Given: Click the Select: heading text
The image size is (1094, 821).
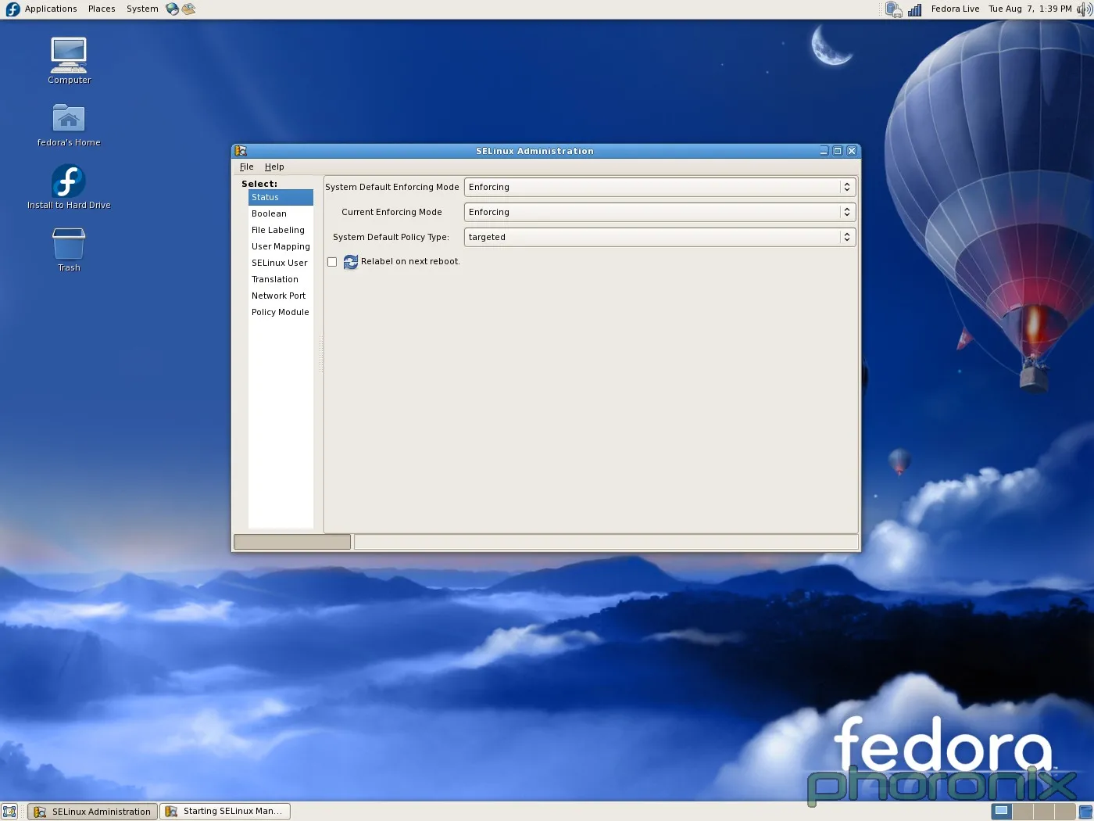Looking at the screenshot, I should click(259, 184).
